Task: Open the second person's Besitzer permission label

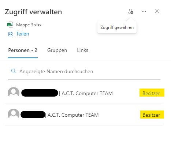Action: pyautogui.click(x=152, y=115)
